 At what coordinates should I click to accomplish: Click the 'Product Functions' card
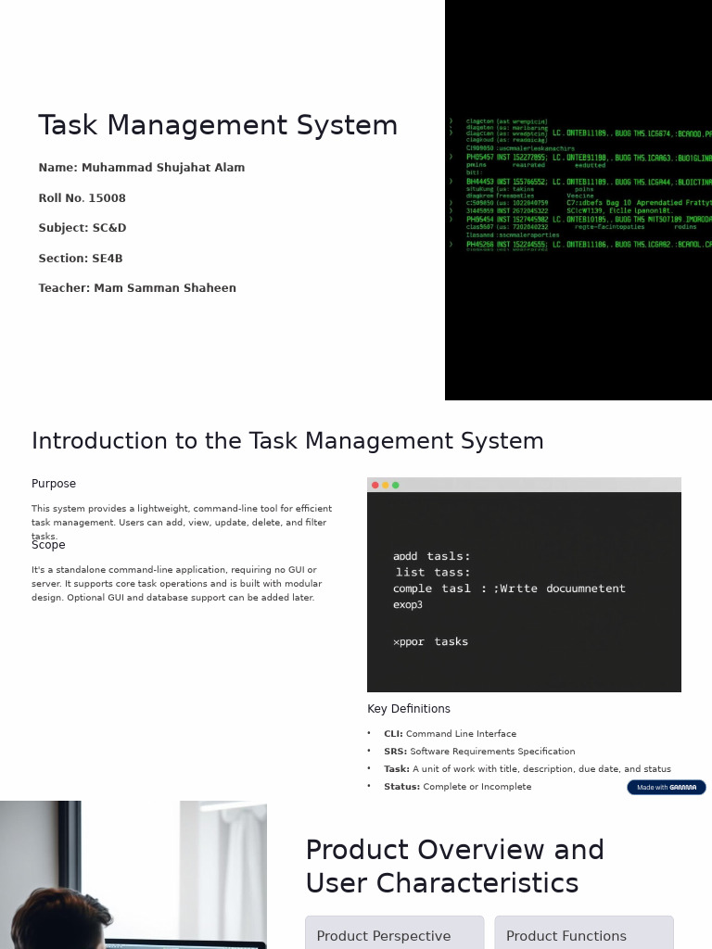[584, 932]
